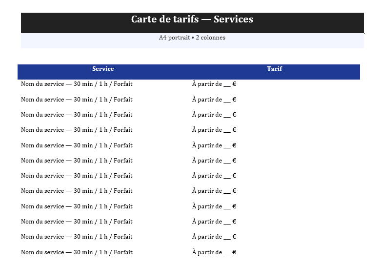Image resolution: width=382 pixels, height=265 pixels.
Task: Click the second 'Nom du service' row text
Action: pos(77,100)
